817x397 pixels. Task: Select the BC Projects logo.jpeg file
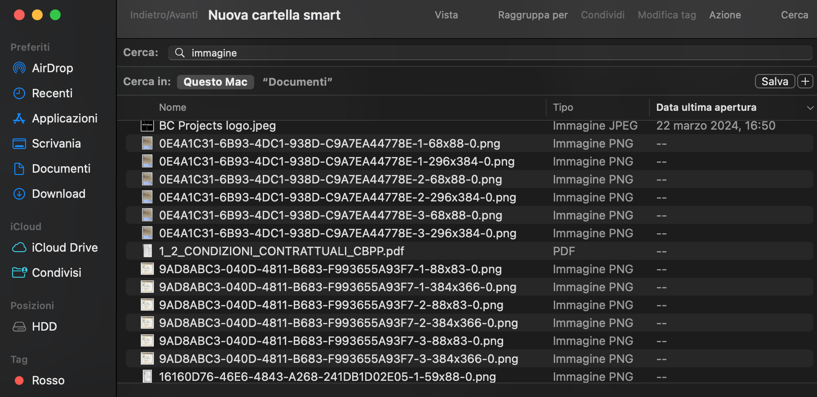coord(217,126)
